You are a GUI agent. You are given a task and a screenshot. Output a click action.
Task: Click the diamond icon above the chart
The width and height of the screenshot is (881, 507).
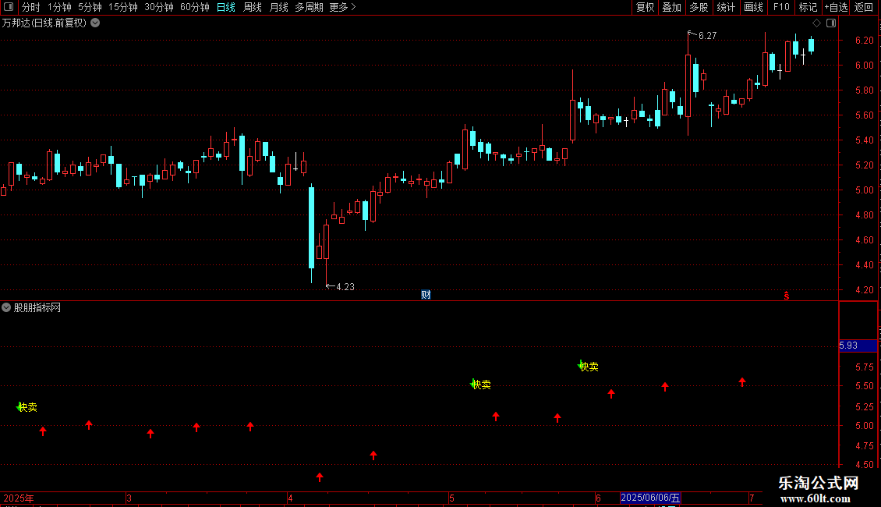[816, 23]
